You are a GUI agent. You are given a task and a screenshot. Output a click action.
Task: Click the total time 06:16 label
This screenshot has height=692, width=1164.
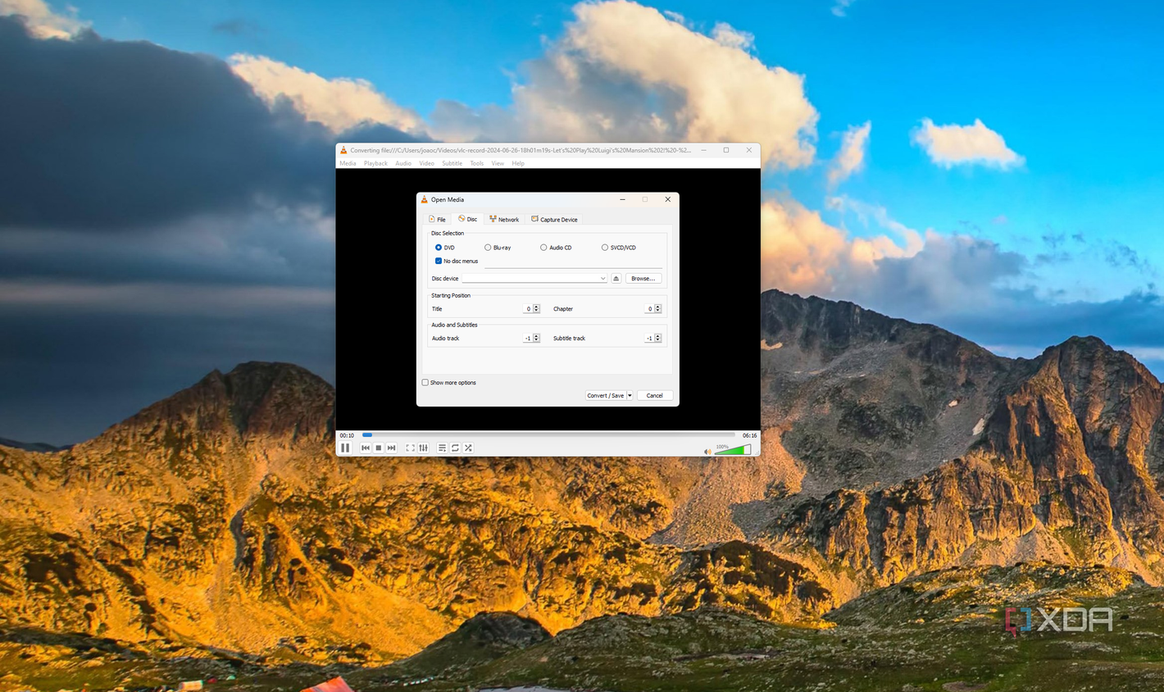point(750,435)
